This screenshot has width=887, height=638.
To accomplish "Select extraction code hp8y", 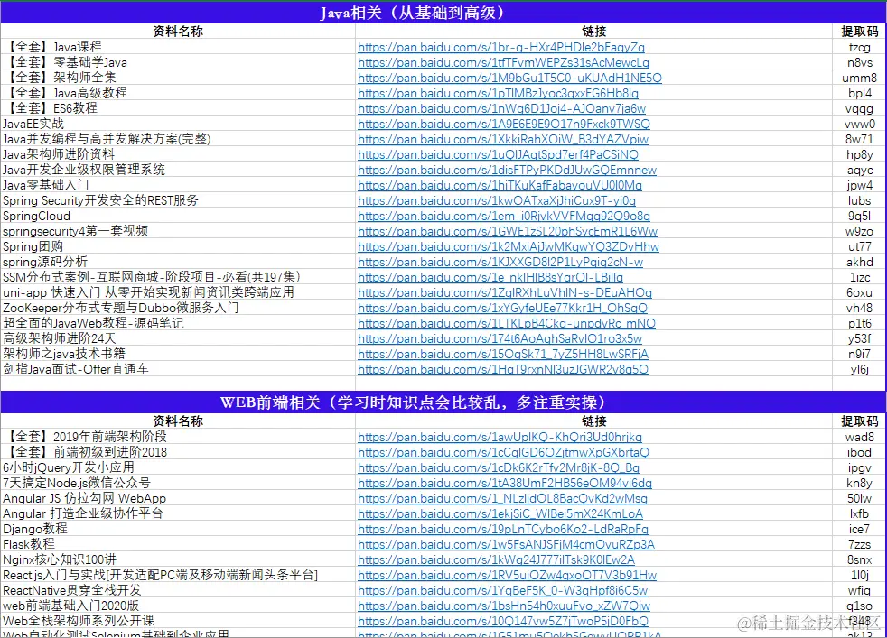I will click(859, 155).
